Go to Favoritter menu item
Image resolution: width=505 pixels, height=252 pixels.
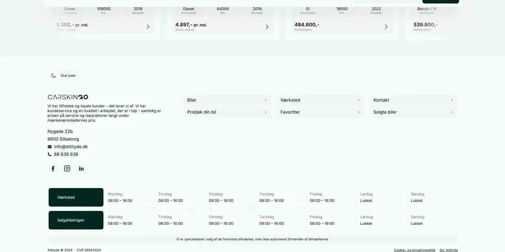coord(320,112)
